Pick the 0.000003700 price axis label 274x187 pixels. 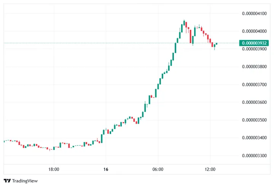[x=254, y=84]
